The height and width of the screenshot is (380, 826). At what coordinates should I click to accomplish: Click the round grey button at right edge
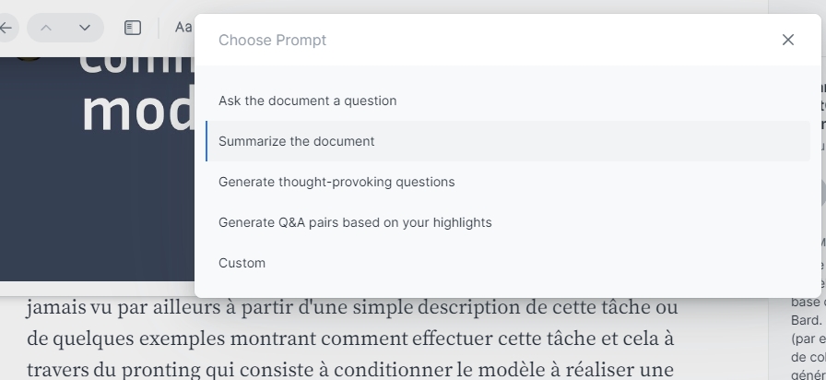pos(821,194)
